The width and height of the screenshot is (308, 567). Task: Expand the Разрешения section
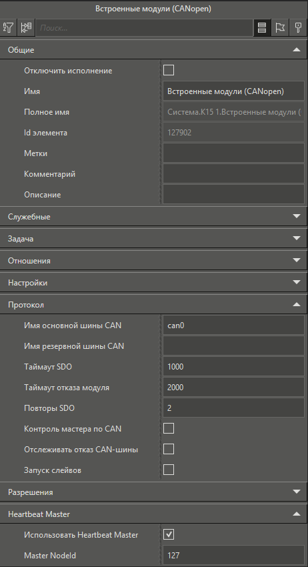(154, 492)
